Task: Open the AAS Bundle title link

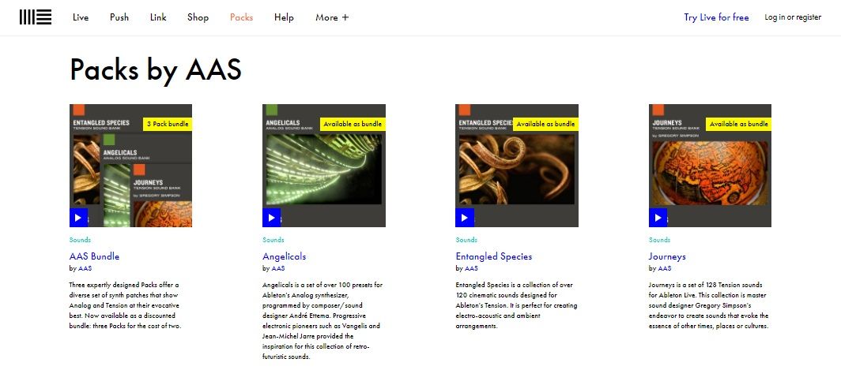Action: (94, 256)
